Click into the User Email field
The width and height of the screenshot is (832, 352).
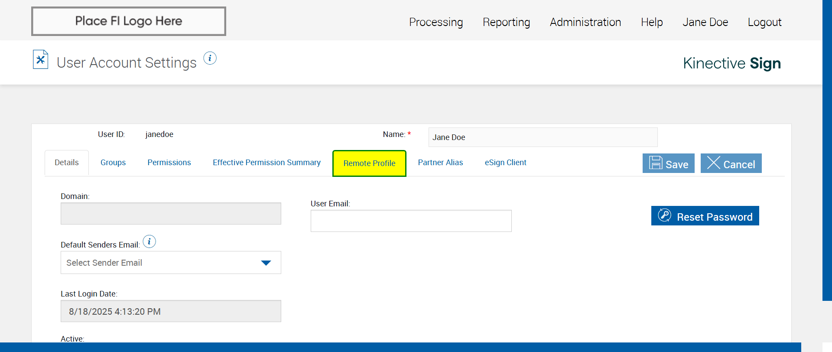coord(411,221)
